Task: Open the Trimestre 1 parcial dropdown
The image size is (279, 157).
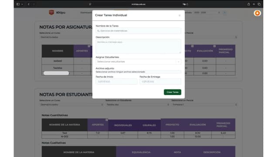Action: coord(204,105)
